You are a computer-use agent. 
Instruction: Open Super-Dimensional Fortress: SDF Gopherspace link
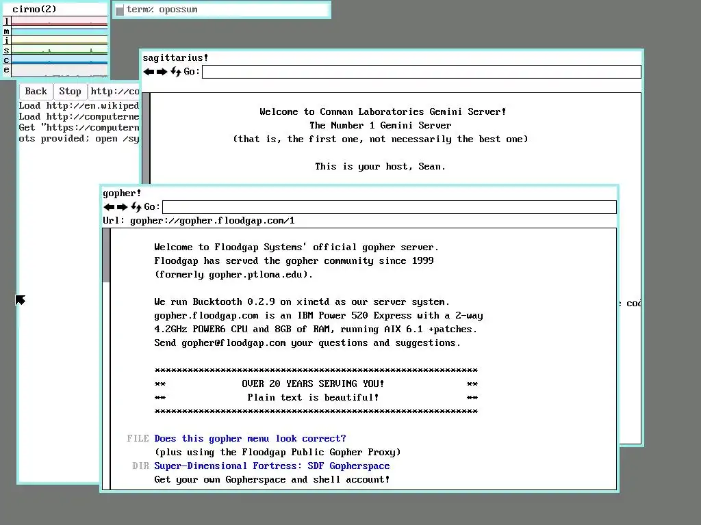(x=272, y=466)
